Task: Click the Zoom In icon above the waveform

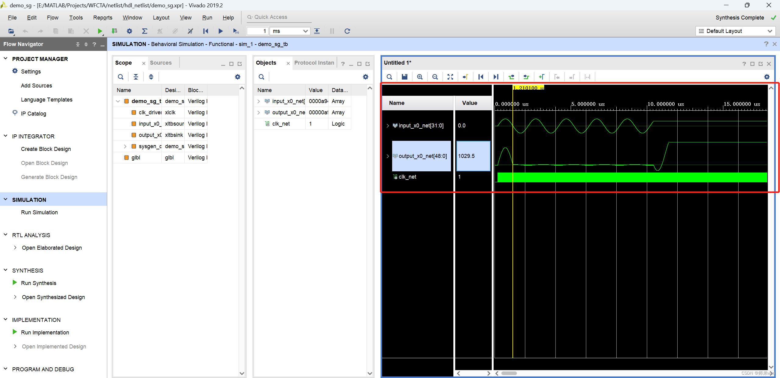Action: pos(420,77)
